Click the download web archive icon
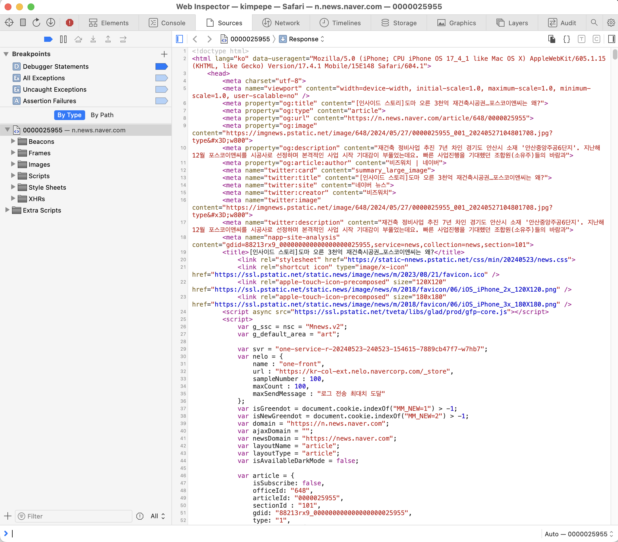Viewport: 618px width, 542px height. [50, 23]
